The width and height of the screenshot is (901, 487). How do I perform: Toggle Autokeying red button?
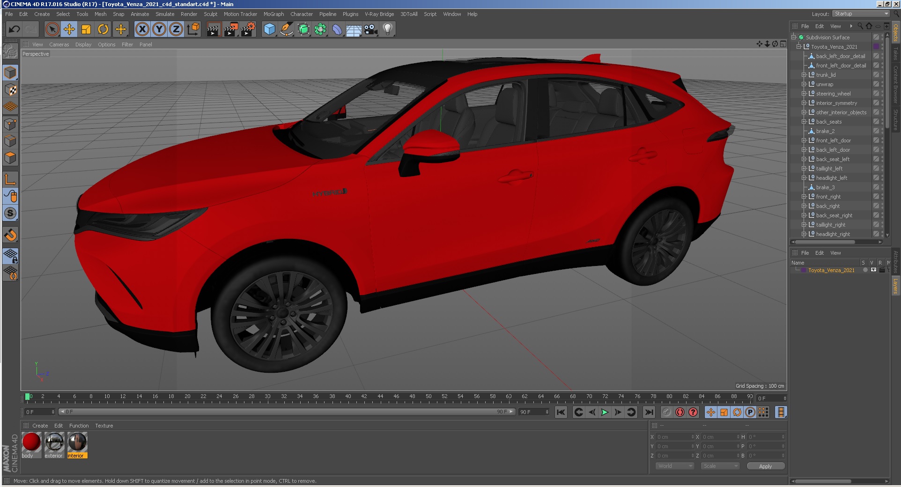coord(680,412)
